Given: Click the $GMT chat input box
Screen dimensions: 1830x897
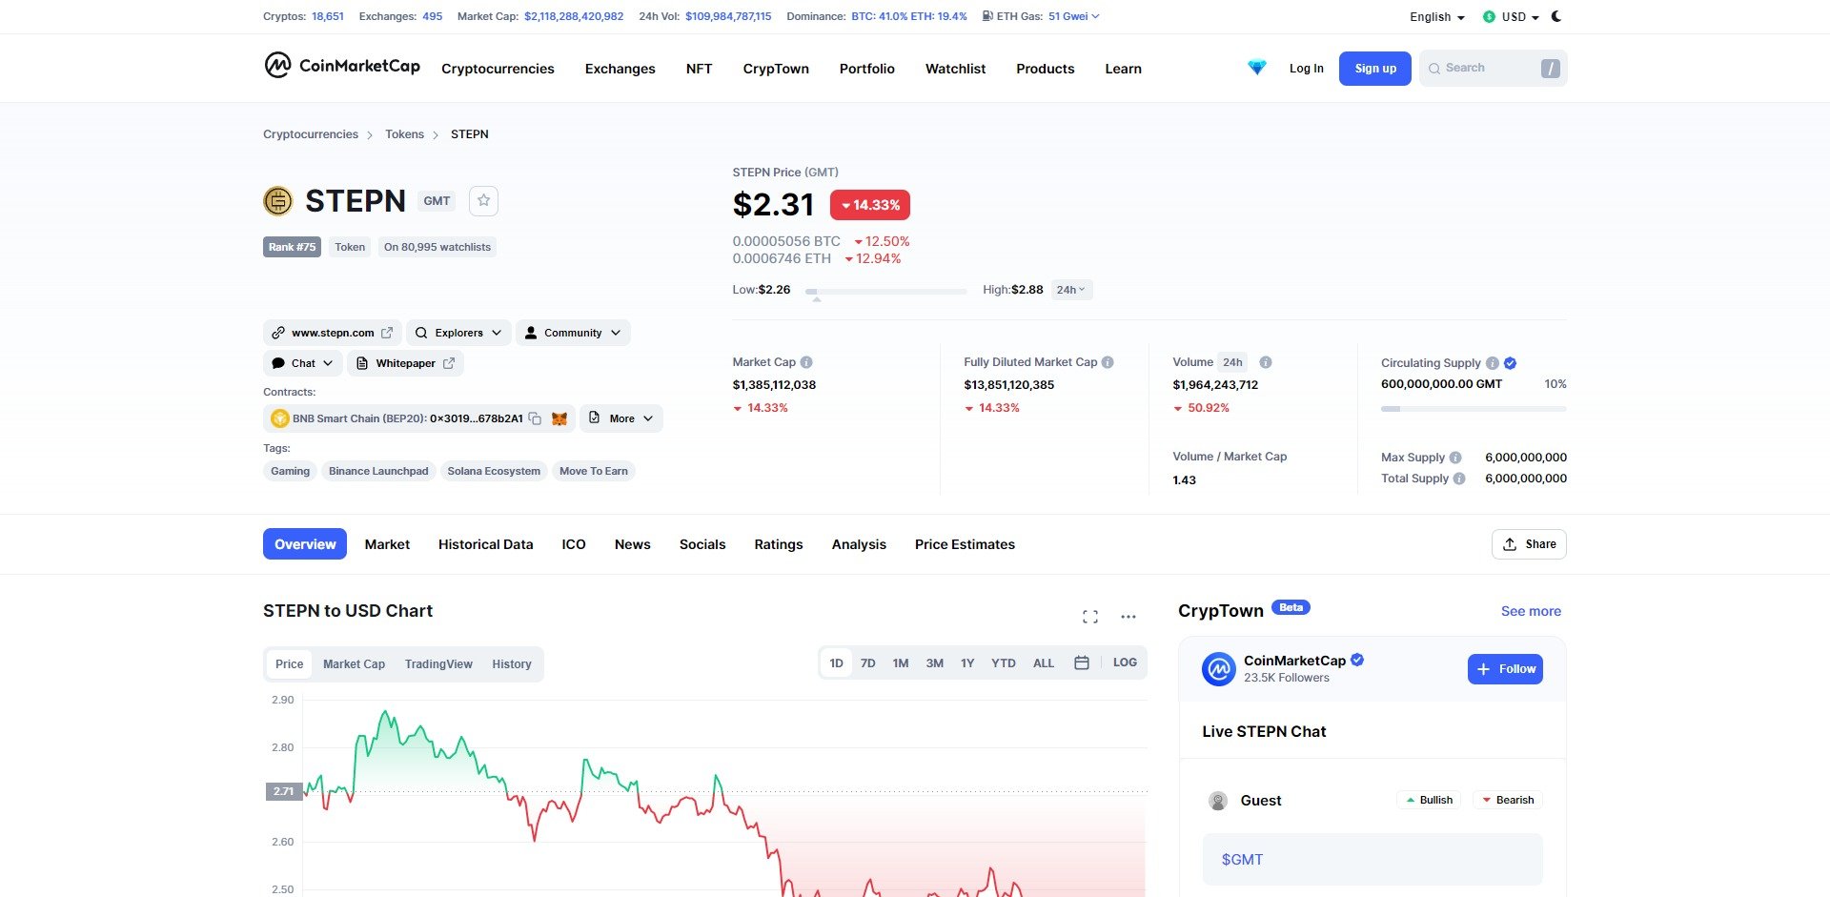Looking at the screenshot, I should (1372, 860).
